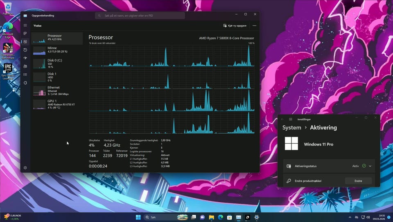
Task: Click the Microsoft Edge desktop shortcut
Action: 8,30
